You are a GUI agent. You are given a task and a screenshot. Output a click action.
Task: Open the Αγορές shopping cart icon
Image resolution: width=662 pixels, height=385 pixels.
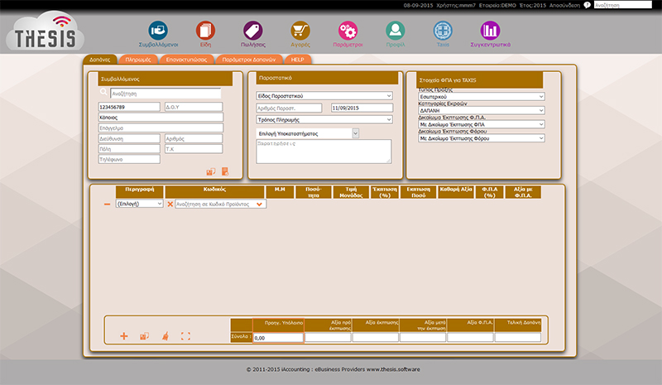point(300,31)
